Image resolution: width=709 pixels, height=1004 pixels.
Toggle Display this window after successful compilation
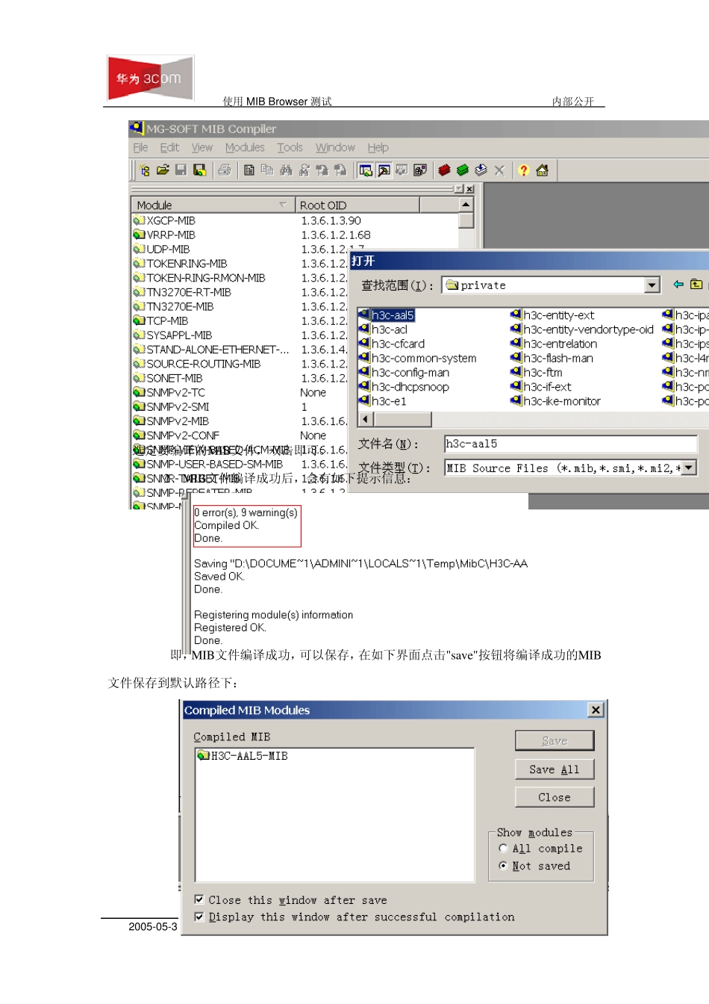[199, 917]
